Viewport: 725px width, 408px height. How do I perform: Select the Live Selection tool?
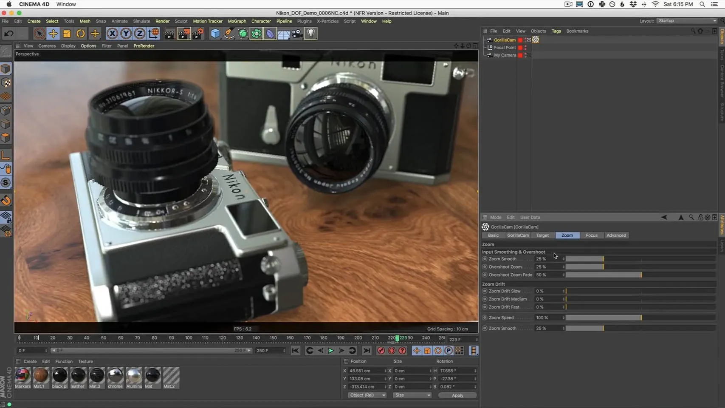(39, 33)
